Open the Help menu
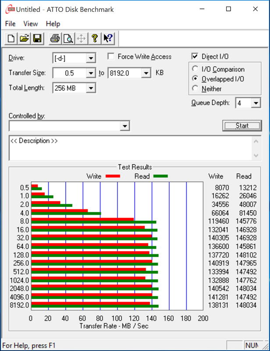 (x=53, y=24)
